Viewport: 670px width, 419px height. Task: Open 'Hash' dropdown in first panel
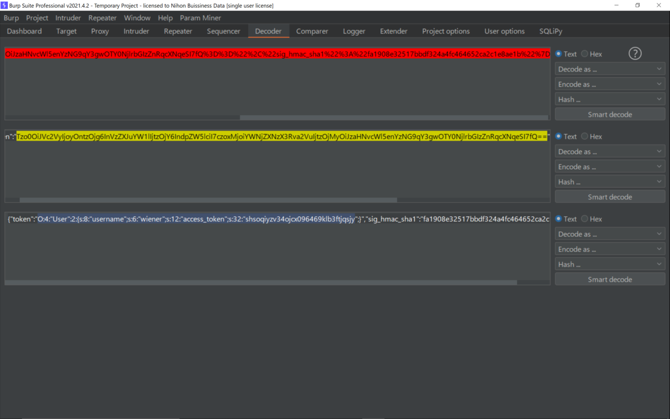(610, 99)
